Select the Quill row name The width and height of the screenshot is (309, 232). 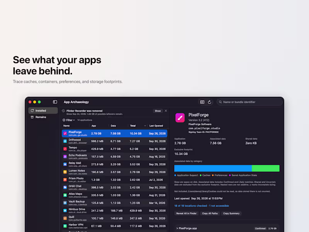coord(71,217)
